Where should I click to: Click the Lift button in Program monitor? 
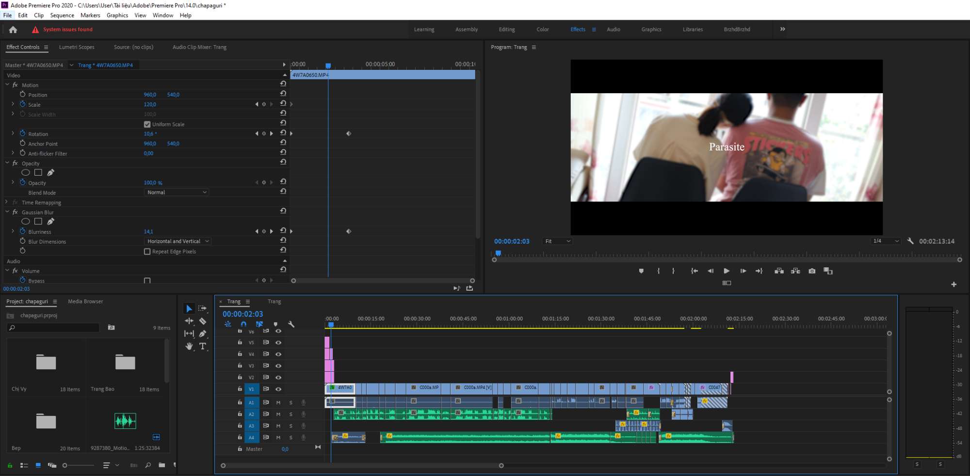779,271
